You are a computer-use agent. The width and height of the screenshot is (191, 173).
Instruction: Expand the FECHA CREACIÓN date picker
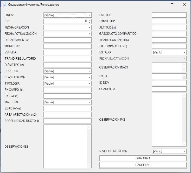click(x=90, y=27)
